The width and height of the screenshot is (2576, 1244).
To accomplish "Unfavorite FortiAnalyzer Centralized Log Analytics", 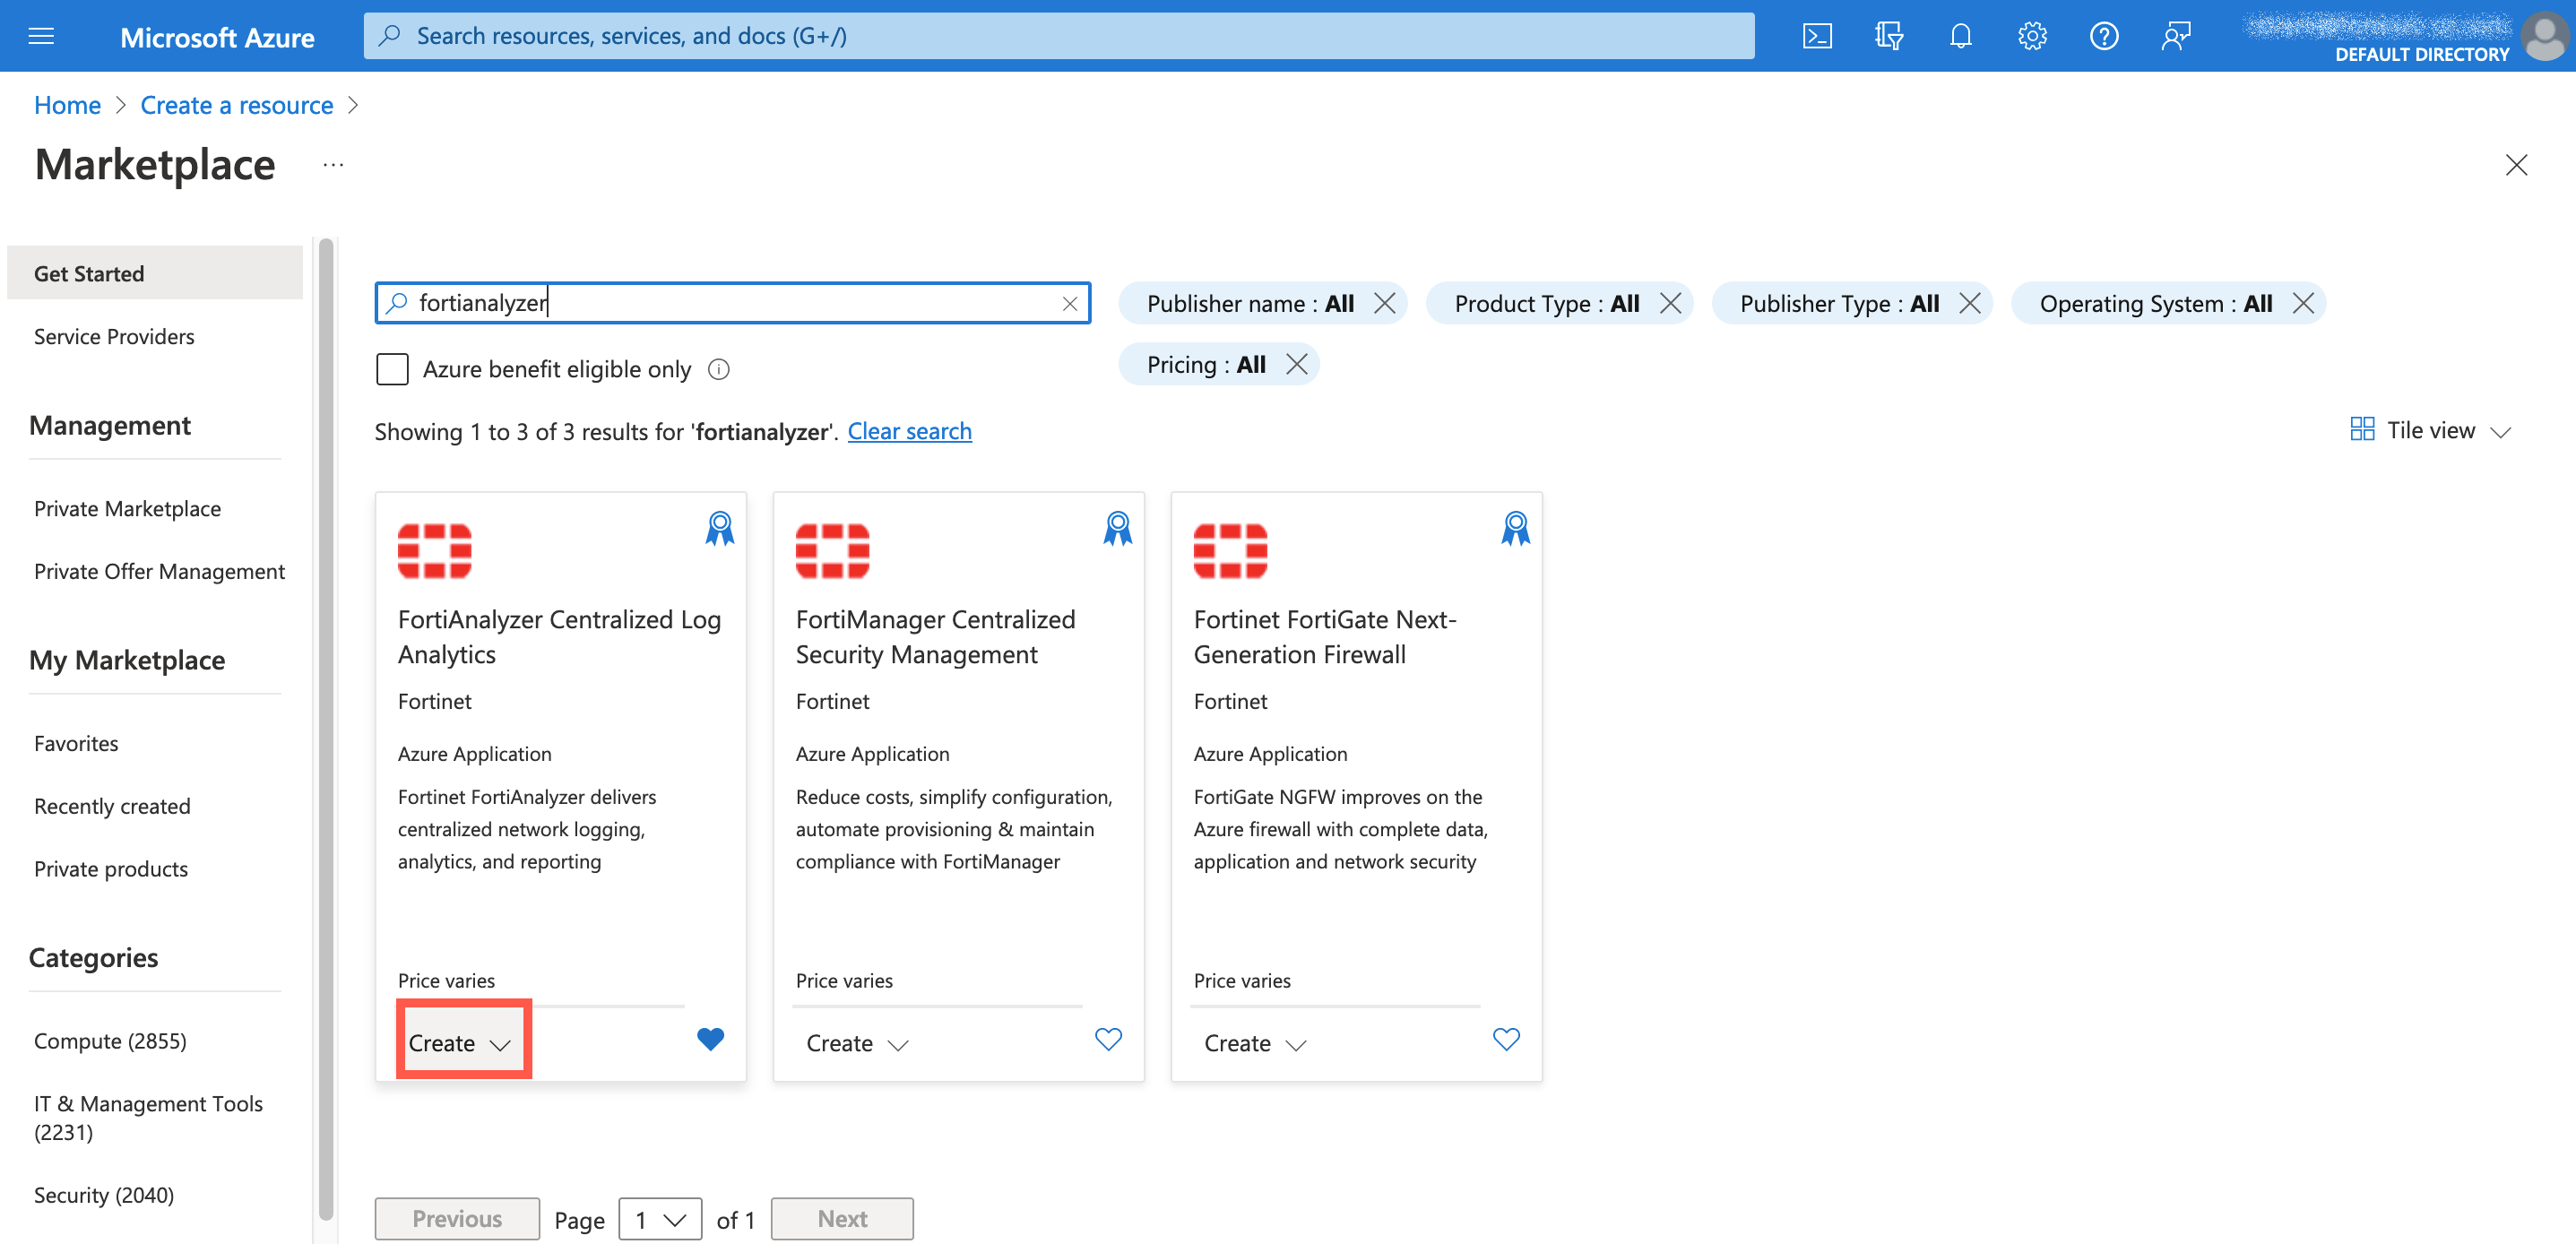I will coord(710,1039).
